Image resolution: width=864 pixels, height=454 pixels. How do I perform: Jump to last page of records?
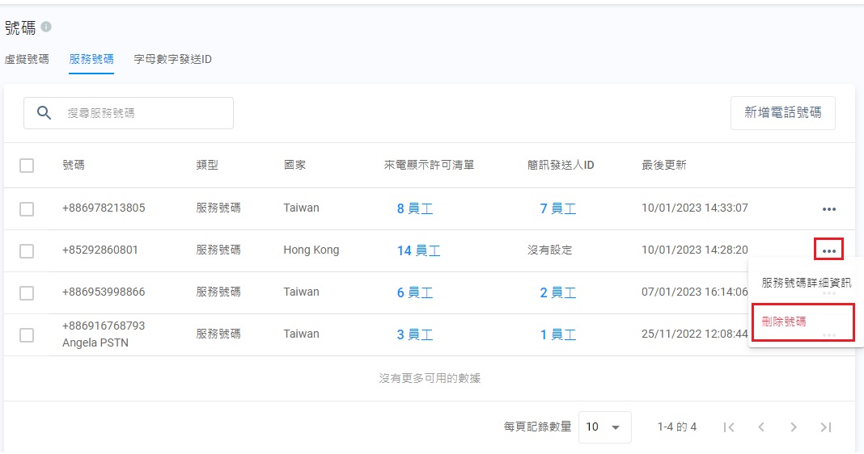[x=826, y=427]
